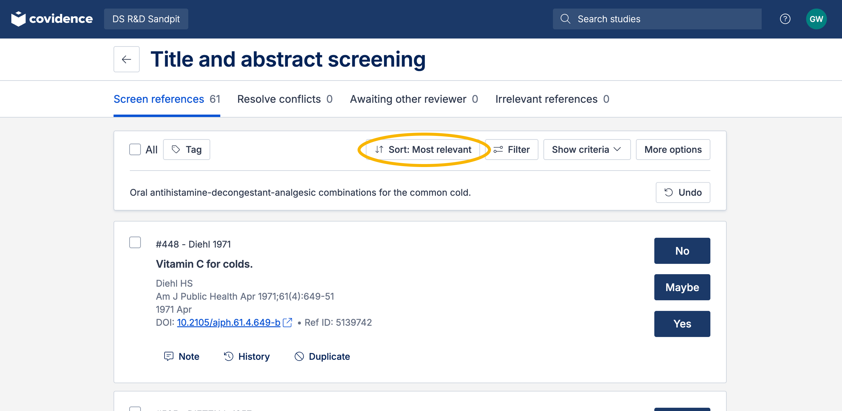
Task: Open the Irrelevant references tab
Action: coord(552,99)
